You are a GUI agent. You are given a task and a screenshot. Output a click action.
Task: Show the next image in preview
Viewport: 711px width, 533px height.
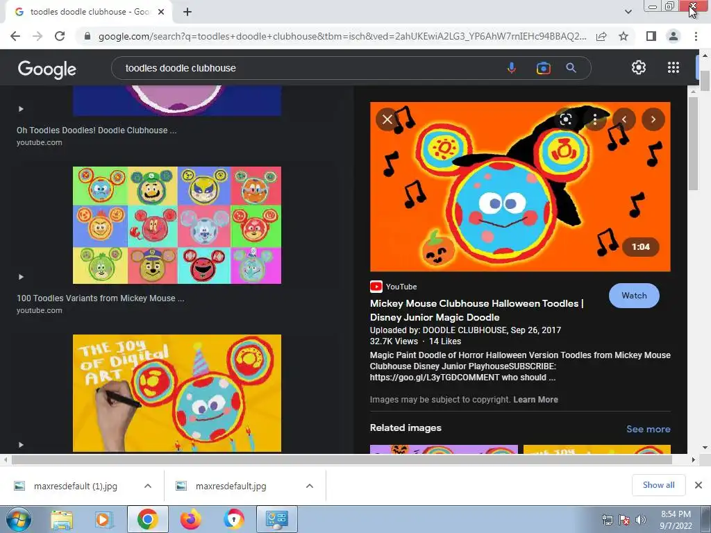coord(653,119)
